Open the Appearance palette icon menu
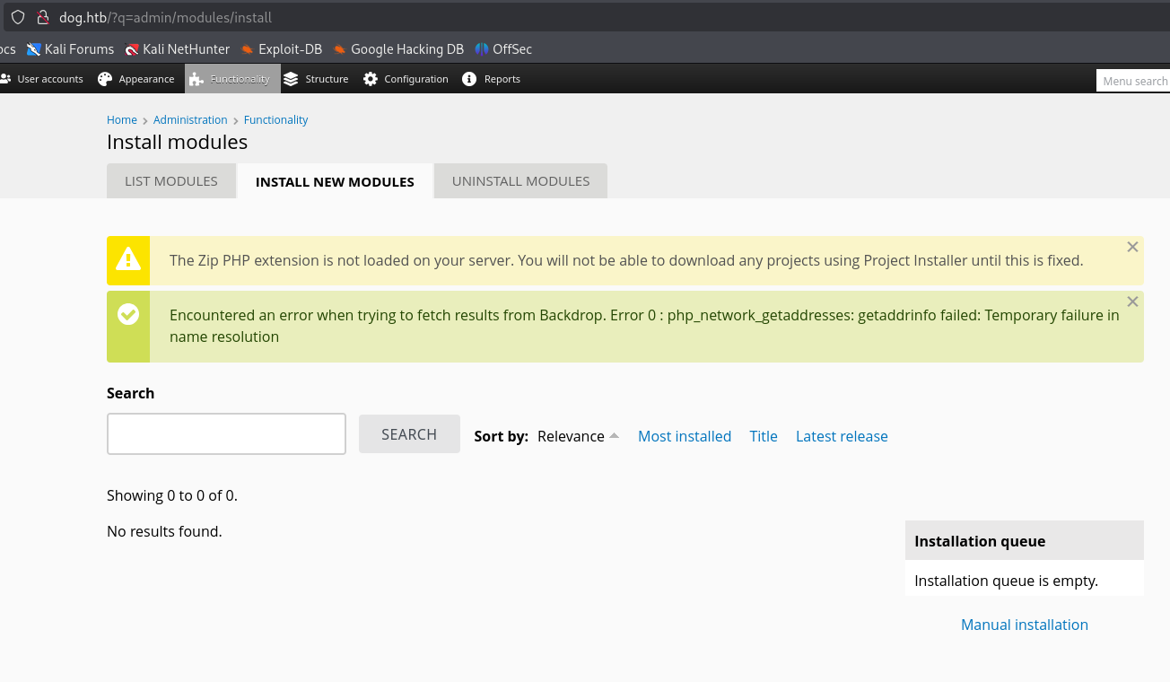The image size is (1170, 682). coord(105,79)
